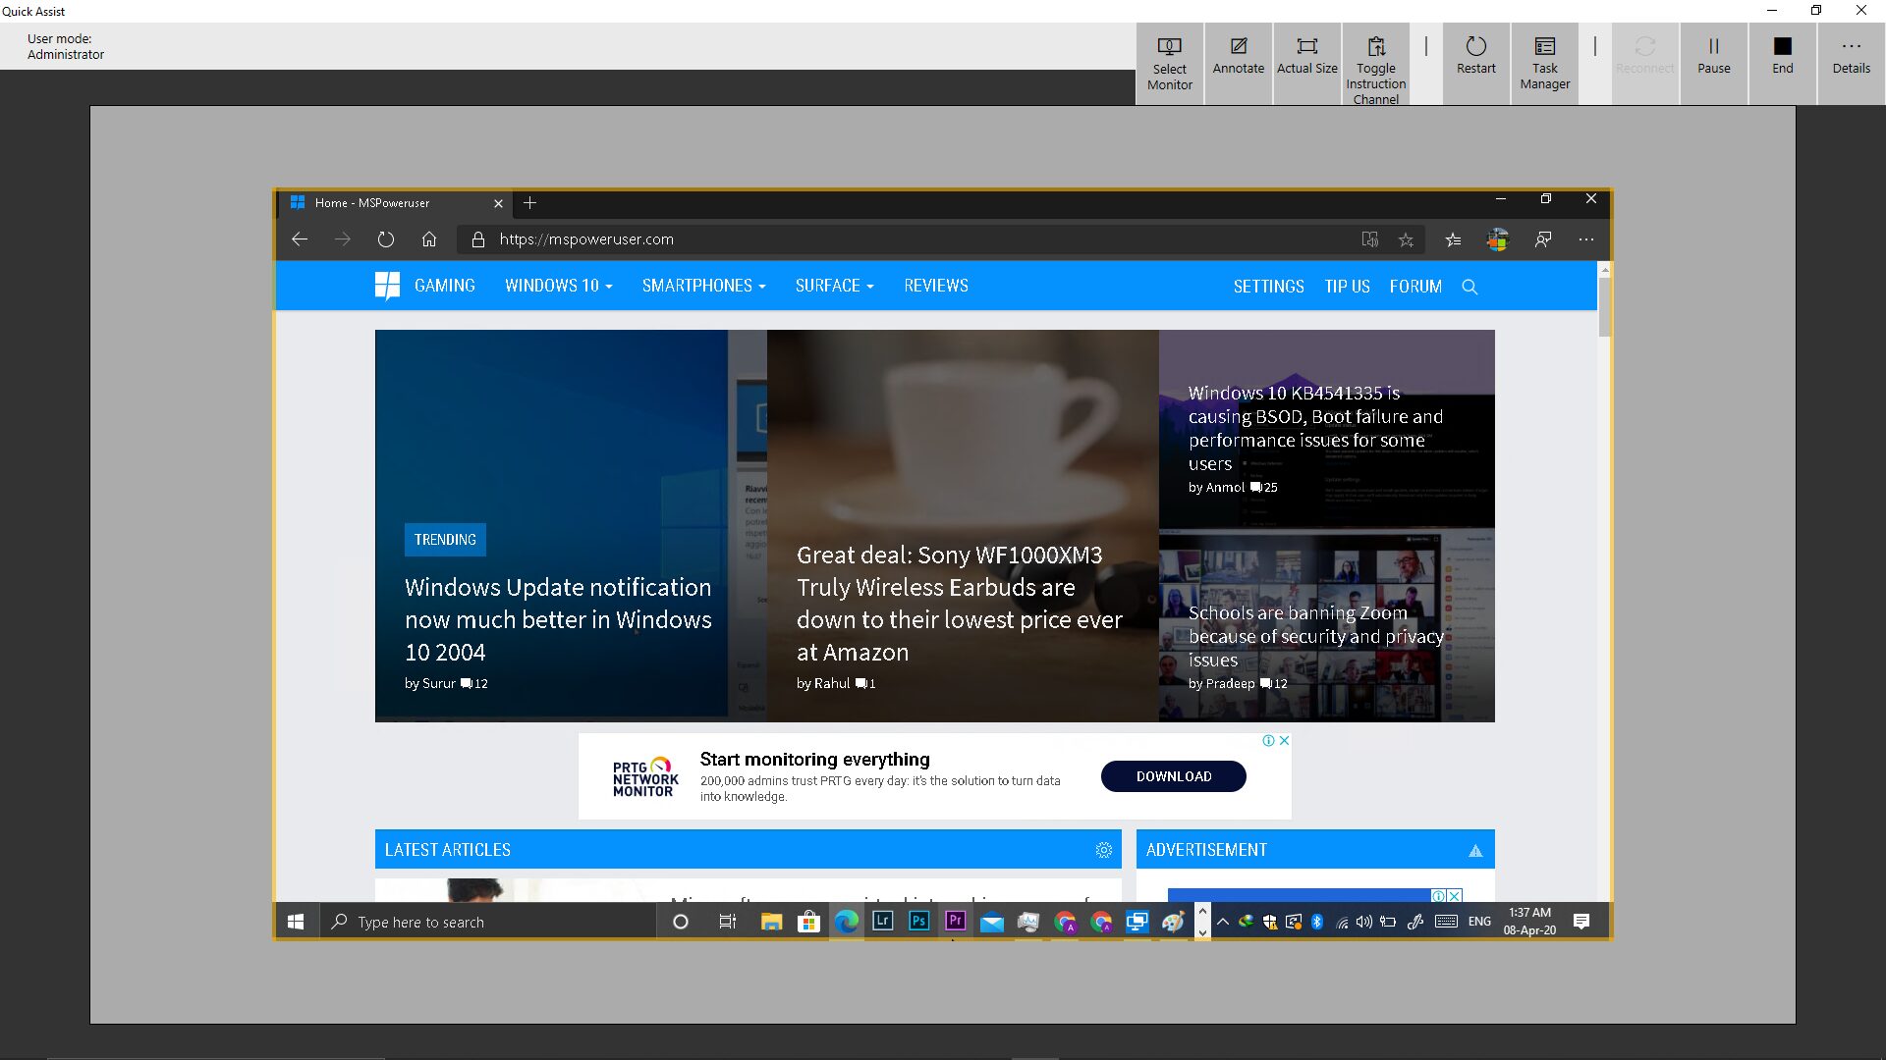Open the Mail app on taskbar
The height and width of the screenshot is (1060, 1886).
[x=992, y=922]
